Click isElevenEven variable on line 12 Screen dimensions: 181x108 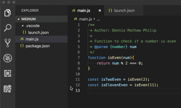(114, 85)
